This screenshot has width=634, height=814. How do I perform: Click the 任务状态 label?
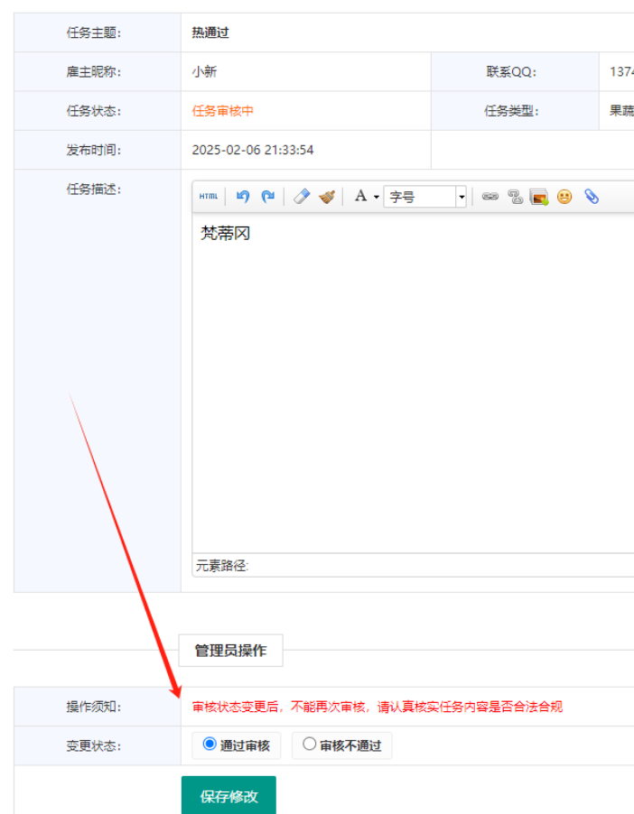click(94, 111)
